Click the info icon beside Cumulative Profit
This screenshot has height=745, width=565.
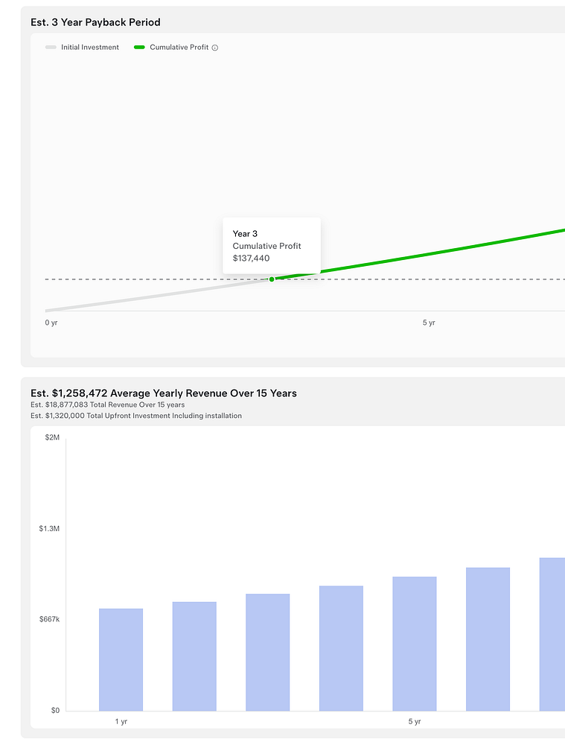(215, 48)
